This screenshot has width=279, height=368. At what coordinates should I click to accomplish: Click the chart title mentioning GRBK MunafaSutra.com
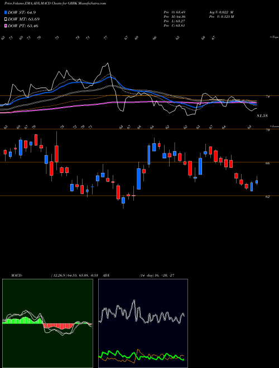click(55, 3)
